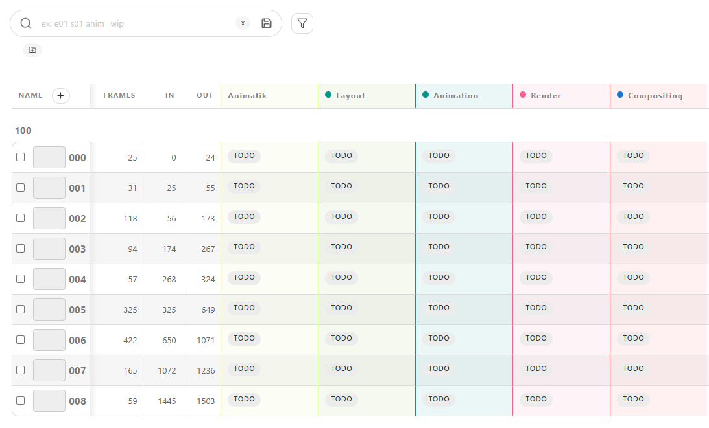The image size is (709, 428).
Task: Click out value 24 of shot 000
Action: point(210,157)
